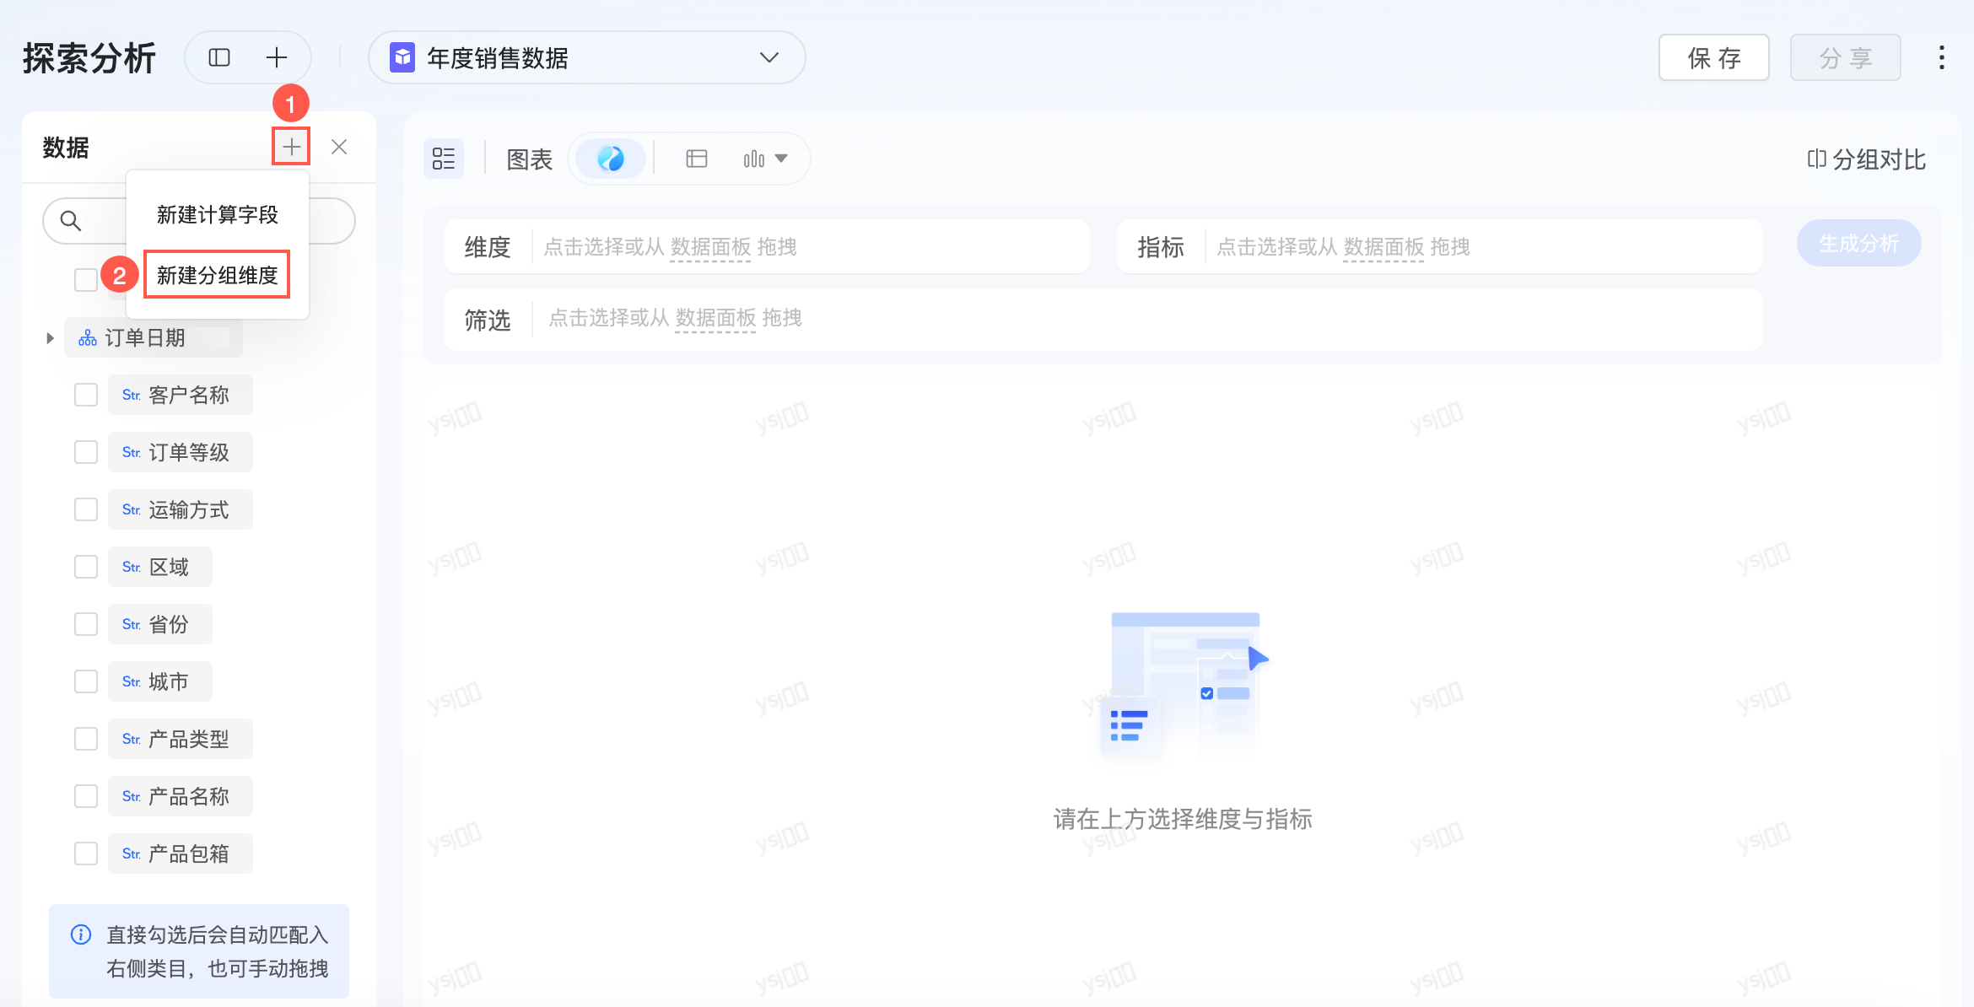
Task: Expand the 订单日期 tree node
Action: click(50, 338)
